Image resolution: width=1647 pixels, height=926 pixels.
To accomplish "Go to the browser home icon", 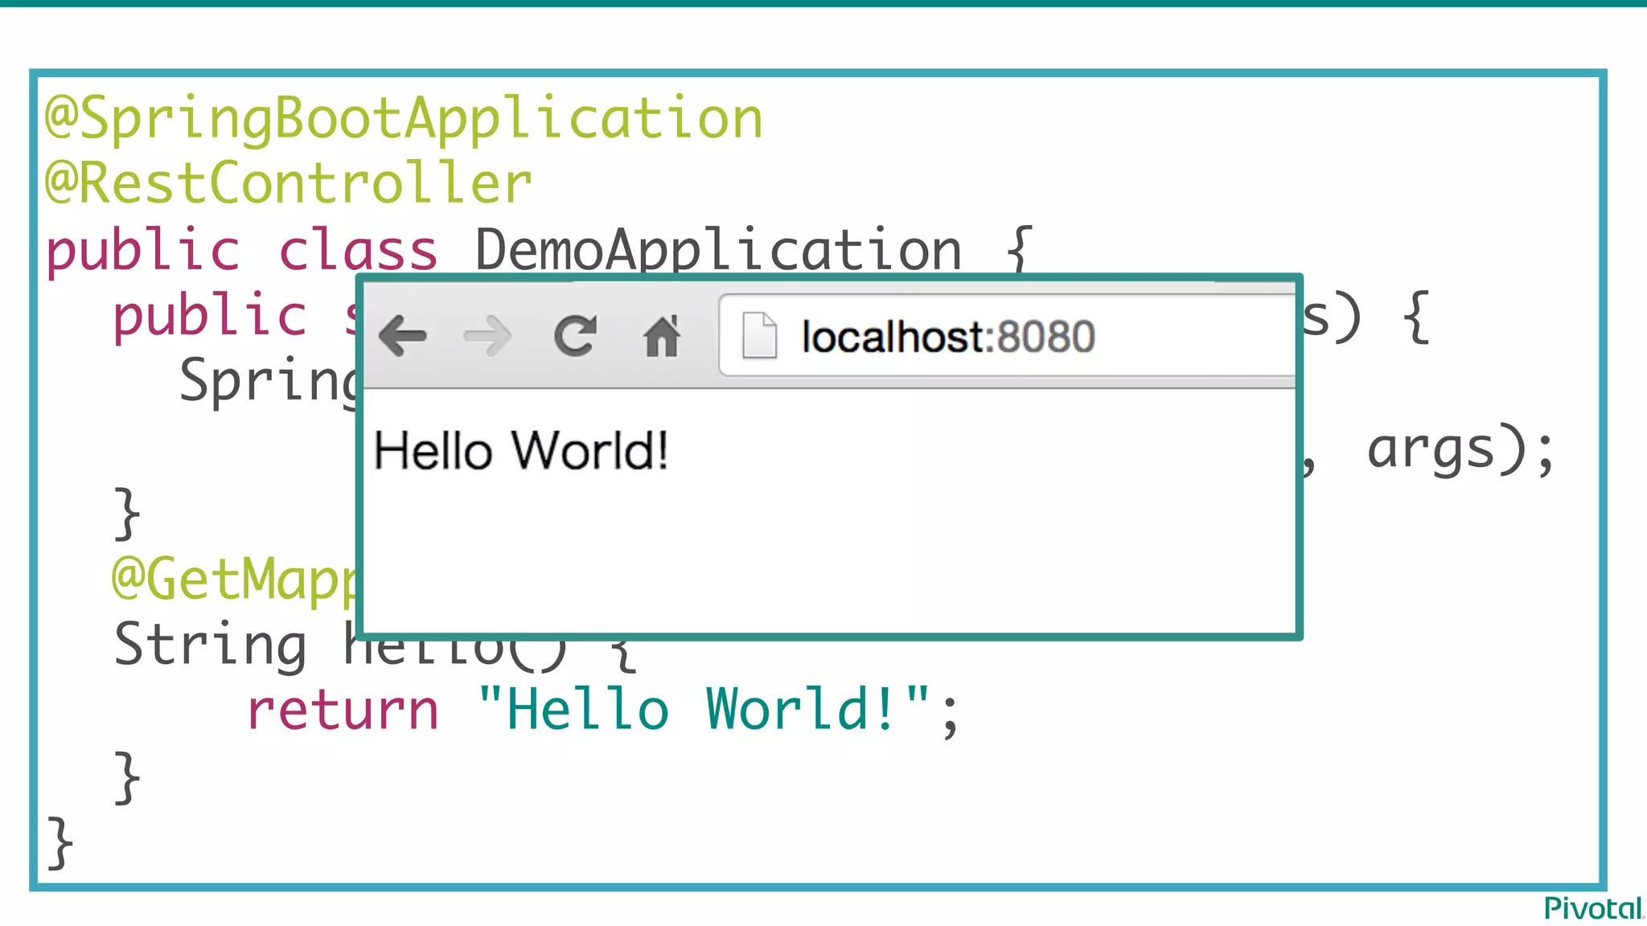I will [x=662, y=336].
